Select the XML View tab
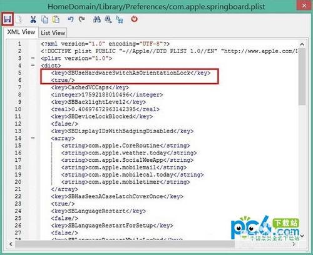 click(x=21, y=32)
